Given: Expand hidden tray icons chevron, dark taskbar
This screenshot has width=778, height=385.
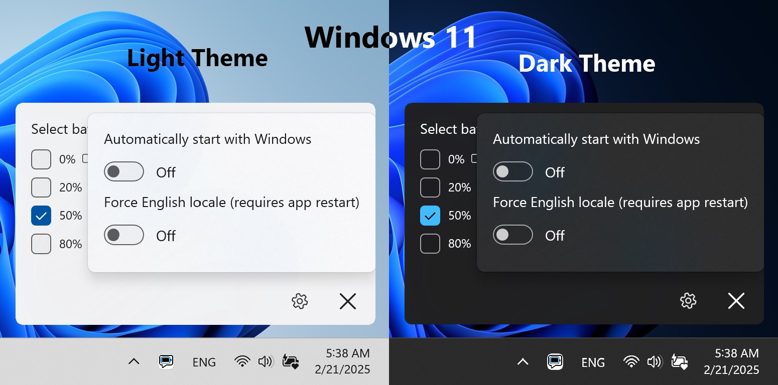Looking at the screenshot, I should pos(523,361).
